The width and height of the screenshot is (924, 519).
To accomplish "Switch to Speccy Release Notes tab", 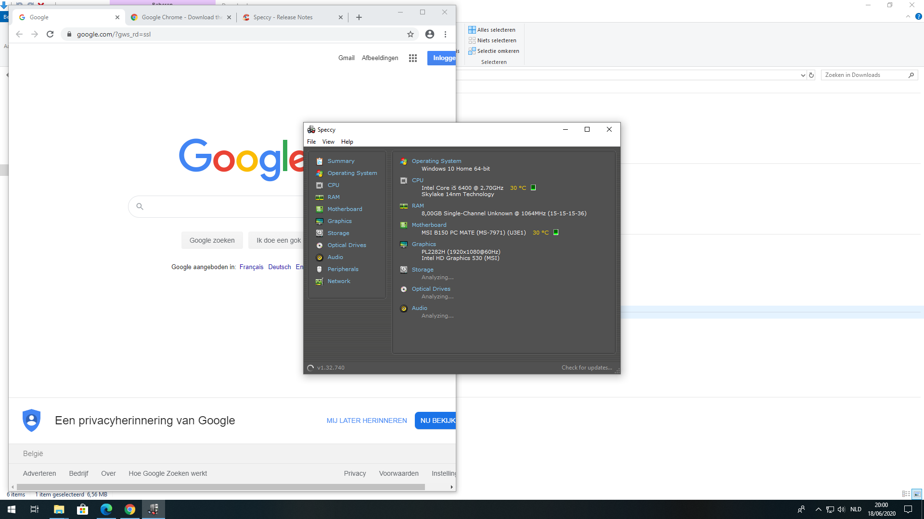I will pyautogui.click(x=292, y=17).
